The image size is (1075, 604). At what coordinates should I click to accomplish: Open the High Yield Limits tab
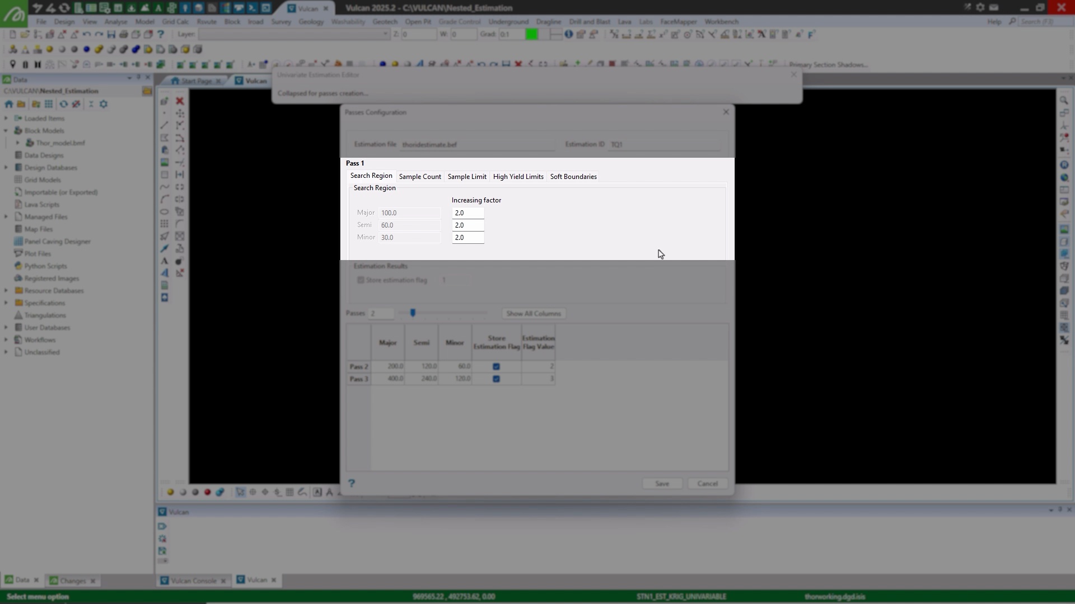[x=518, y=177]
